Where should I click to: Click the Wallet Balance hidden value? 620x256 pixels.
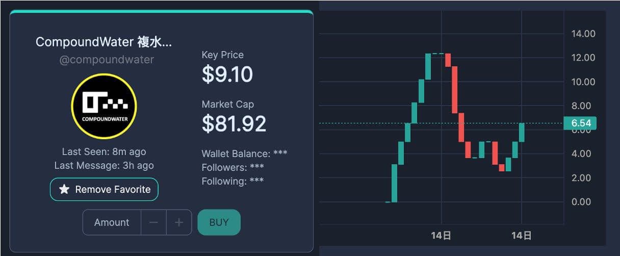(280, 153)
